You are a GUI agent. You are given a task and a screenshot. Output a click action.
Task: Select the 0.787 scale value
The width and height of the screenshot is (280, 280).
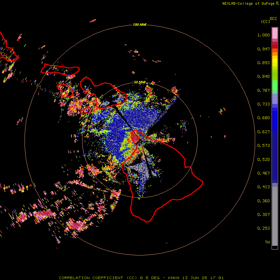click(264, 90)
